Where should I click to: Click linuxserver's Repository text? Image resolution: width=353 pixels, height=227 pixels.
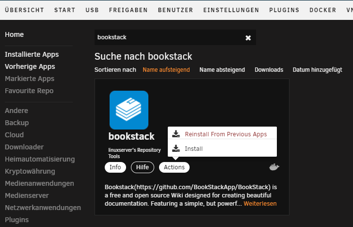pyautogui.click(x=134, y=150)
